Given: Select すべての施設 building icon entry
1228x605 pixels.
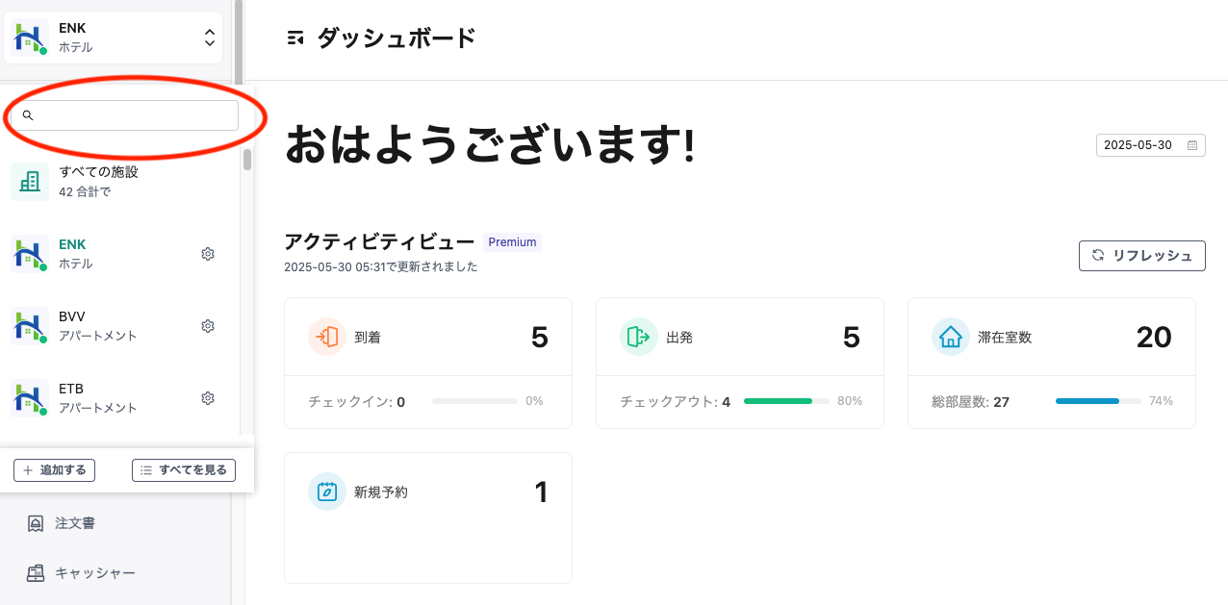Looking at the screenshot, I should (x=30, y=181).
